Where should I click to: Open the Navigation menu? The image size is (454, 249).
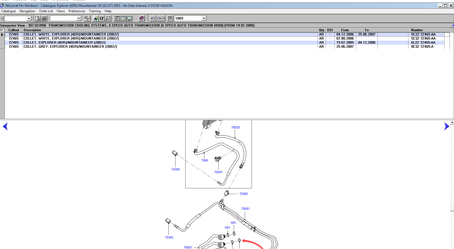click(27, 11)
